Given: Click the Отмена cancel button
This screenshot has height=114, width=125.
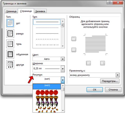Looking at the screenshot, I should click(113, 90).
